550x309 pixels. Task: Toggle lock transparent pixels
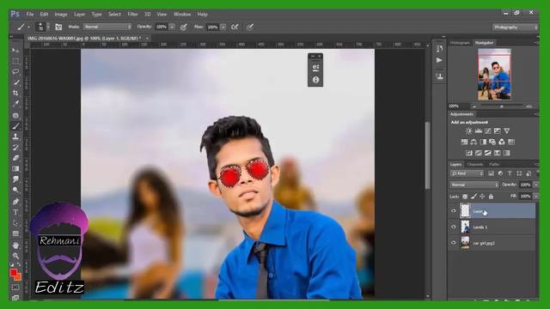[x=465, y=197]
